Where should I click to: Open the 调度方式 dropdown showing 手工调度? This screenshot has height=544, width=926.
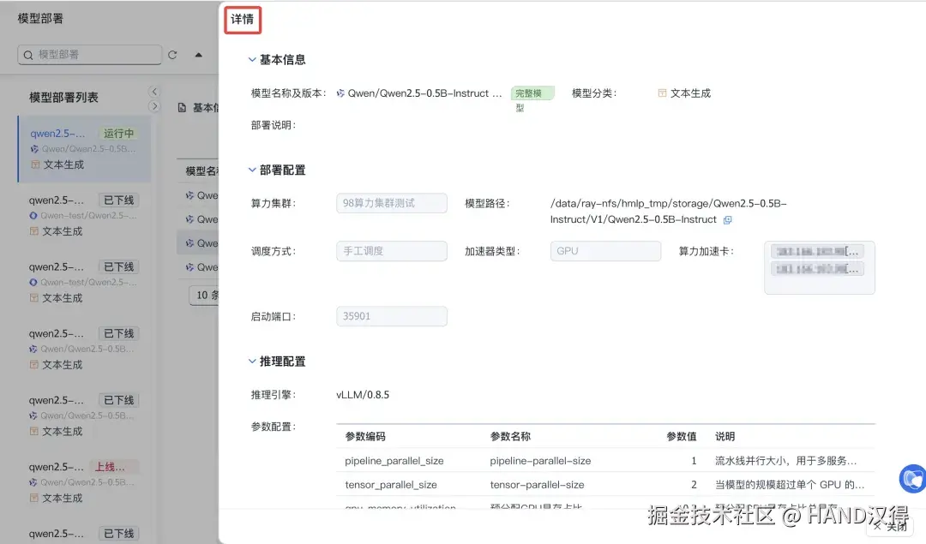tap(392, 251)
